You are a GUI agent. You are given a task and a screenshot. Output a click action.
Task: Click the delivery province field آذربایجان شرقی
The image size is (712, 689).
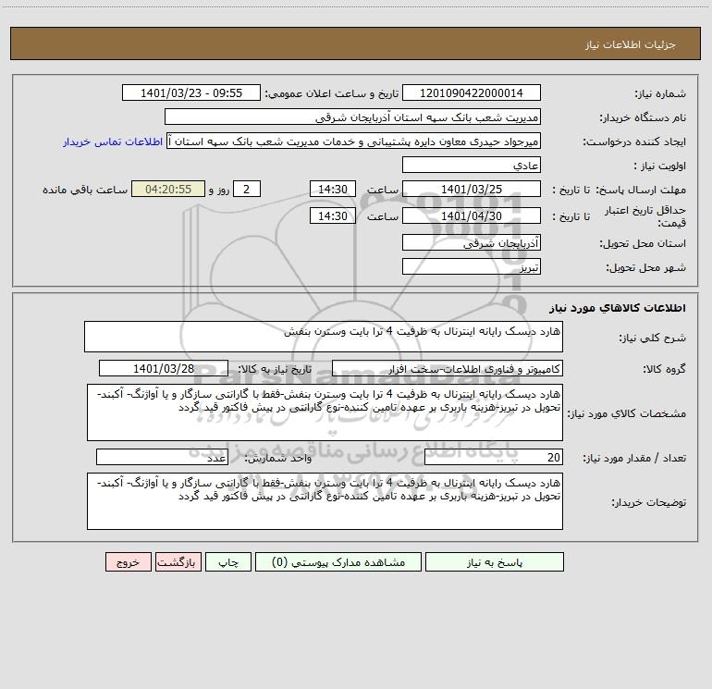tap(472, 242)
